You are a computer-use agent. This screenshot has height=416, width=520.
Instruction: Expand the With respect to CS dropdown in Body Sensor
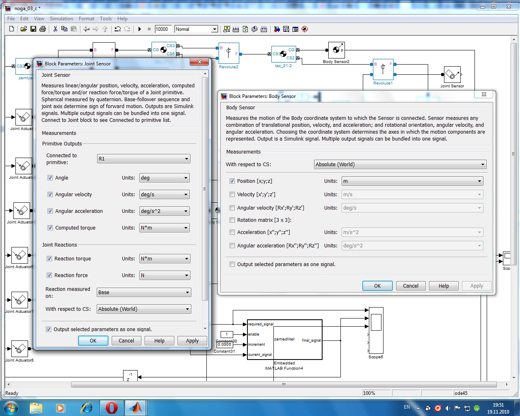point(400,165)
